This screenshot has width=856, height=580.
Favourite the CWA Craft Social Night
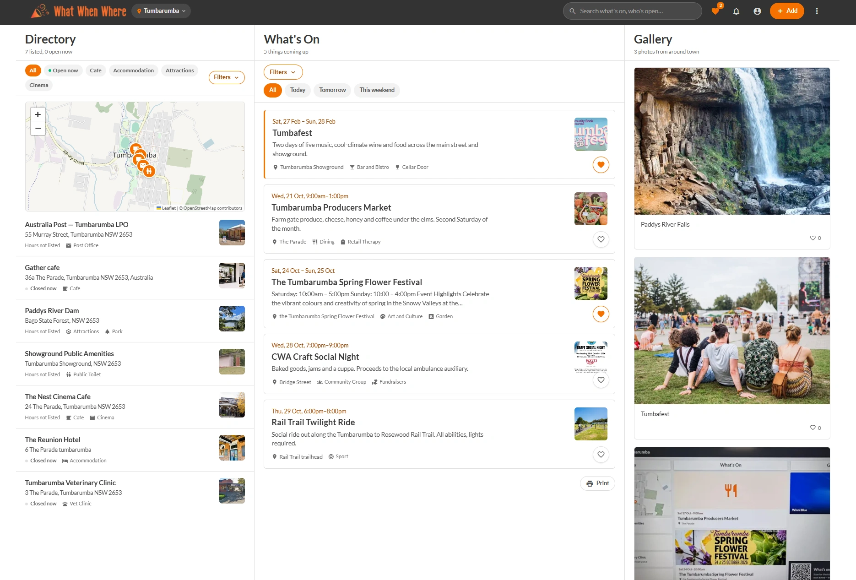point(601,380)
